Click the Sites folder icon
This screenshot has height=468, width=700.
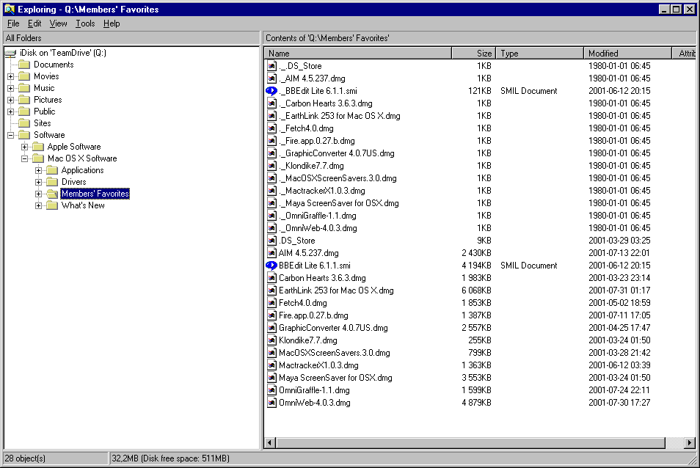24,123
